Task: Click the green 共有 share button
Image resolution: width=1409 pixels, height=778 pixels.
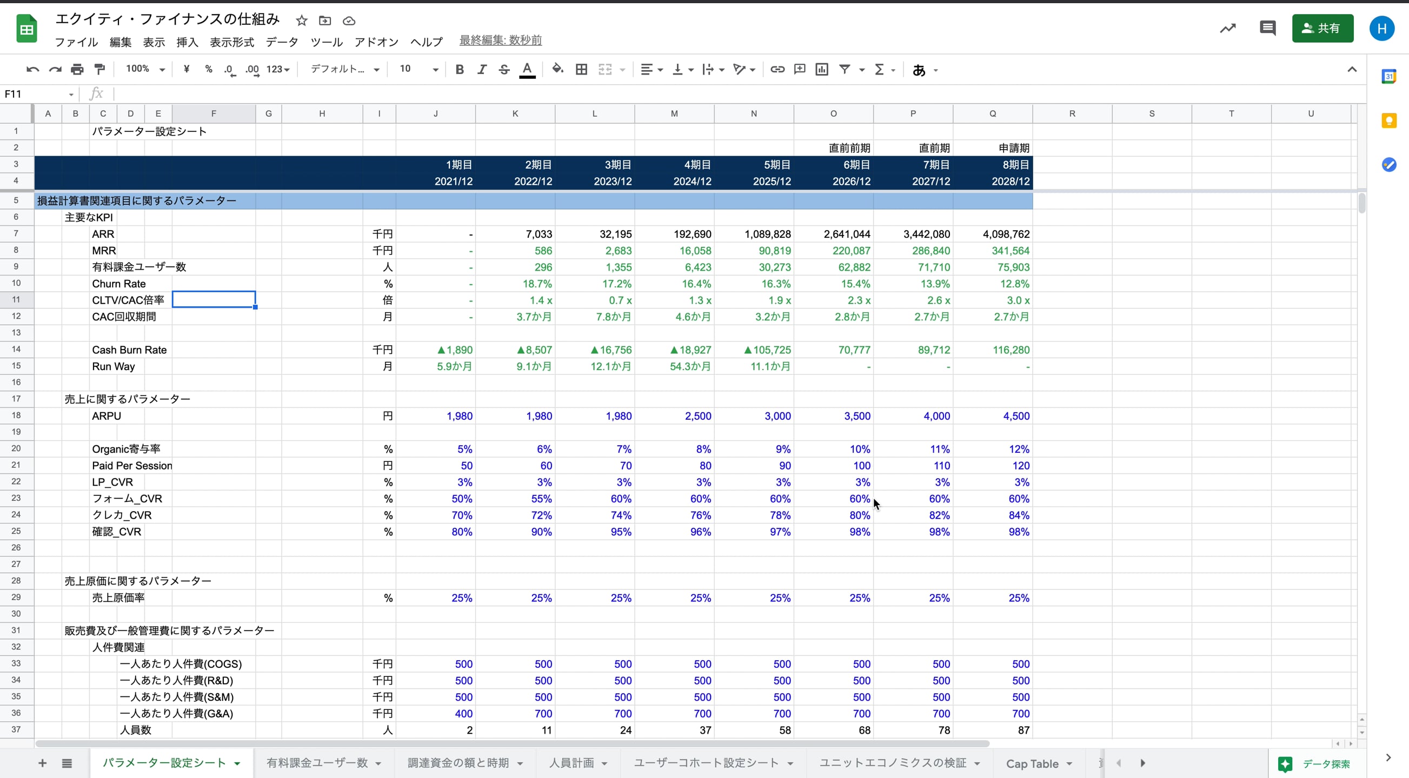Action: pyautogui.click(x=1322, y=29)
